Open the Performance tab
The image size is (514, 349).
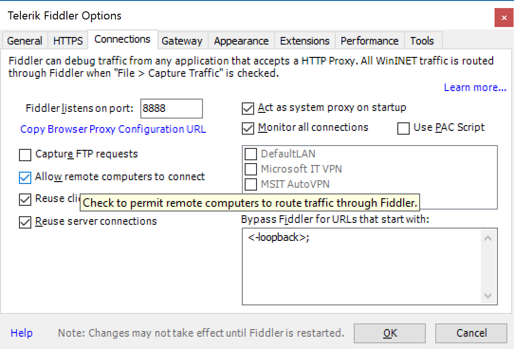(x=369, y=41)
